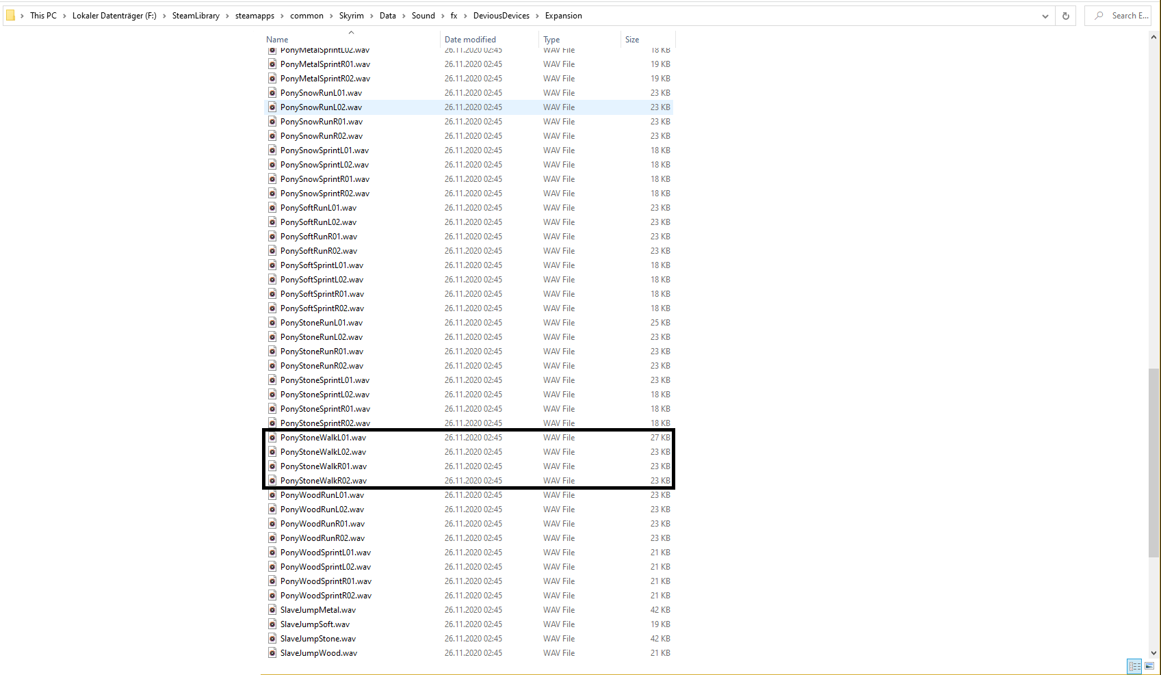Open 'Lokaler Datenträger (F:)' breadcrumb
This screenshot has height=675, width=1161.
[114, 16]
